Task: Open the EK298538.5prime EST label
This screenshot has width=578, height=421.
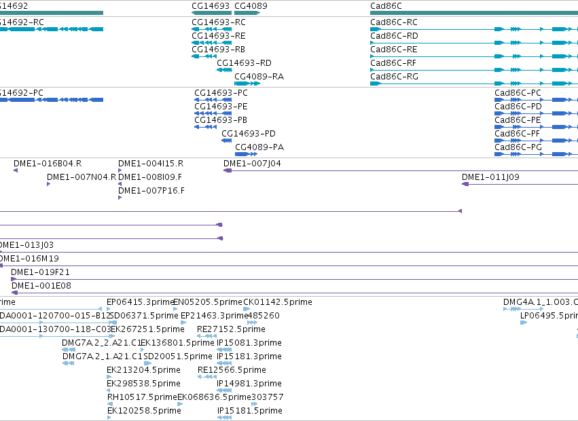Action: [x=143, y=384]
